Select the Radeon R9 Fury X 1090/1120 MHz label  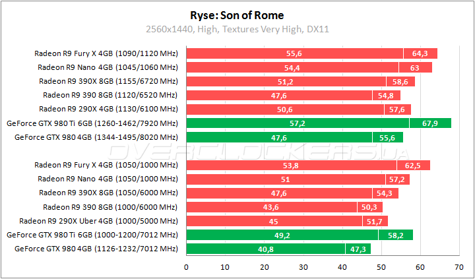[x=106, y=53]
